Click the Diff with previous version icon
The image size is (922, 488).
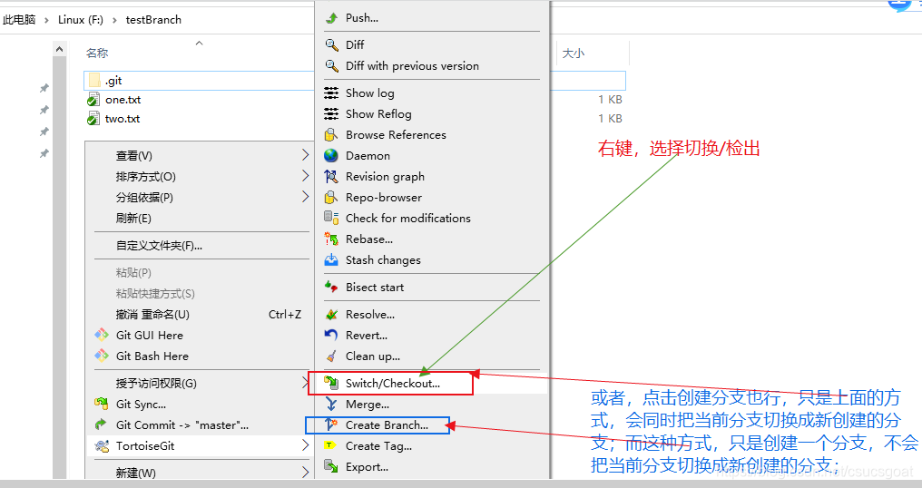pos(331,66)
